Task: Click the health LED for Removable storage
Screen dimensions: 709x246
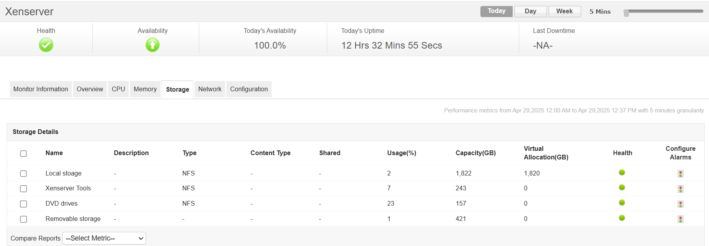Action: (621, 218)
